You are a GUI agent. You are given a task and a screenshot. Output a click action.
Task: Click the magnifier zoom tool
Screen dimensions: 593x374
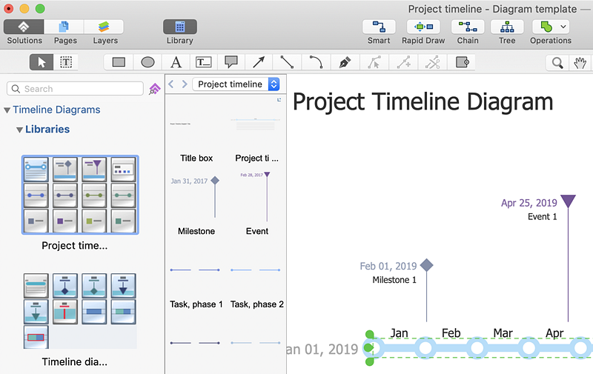557,63
